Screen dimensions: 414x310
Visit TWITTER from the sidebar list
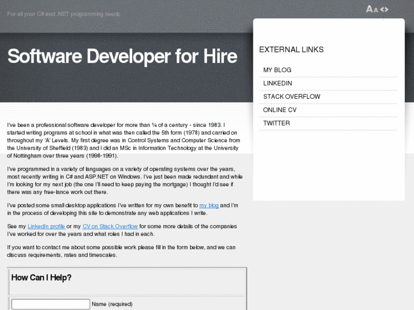pyautogui.click(x=276, y=123)
